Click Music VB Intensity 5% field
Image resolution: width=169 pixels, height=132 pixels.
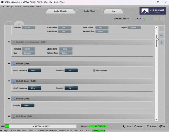point(71,70)
